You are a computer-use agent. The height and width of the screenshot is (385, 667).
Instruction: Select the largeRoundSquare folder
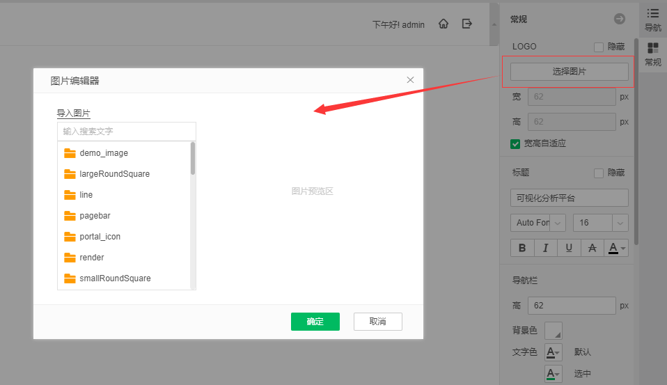click(x=124, y=174)
